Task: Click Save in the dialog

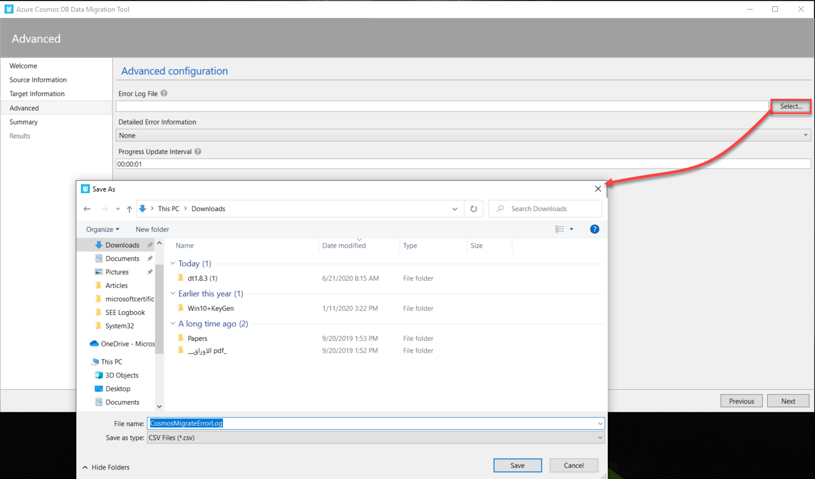Action: (517, 466)
